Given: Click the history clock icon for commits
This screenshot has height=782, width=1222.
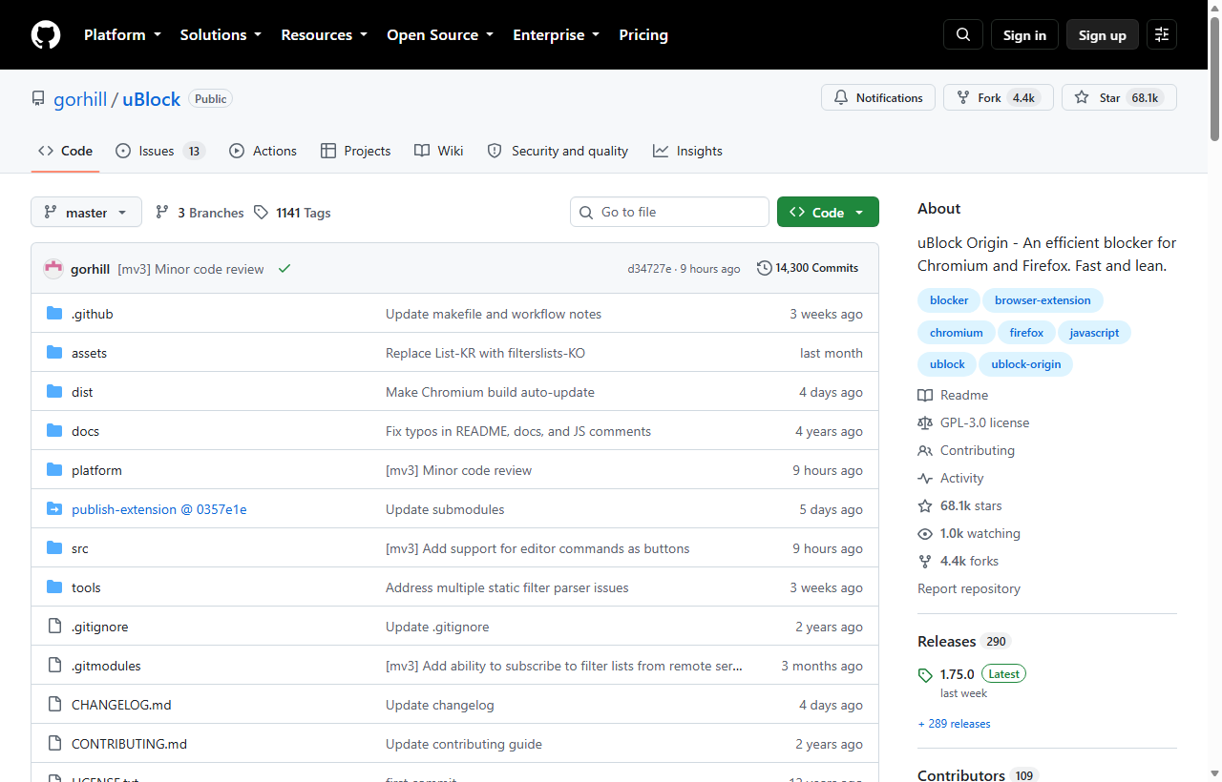Looking at the screenshot, I should point(764,268).
